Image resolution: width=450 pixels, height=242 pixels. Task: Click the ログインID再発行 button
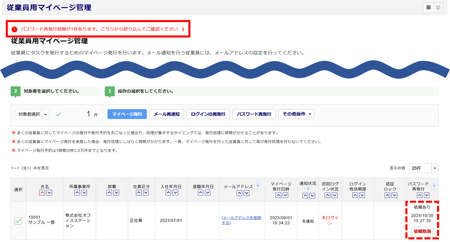click(x=208, y=114)
